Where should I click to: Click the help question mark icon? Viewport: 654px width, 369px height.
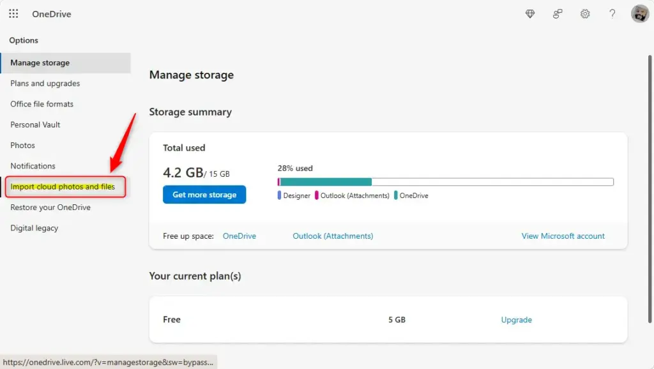(x=612, y=14)
